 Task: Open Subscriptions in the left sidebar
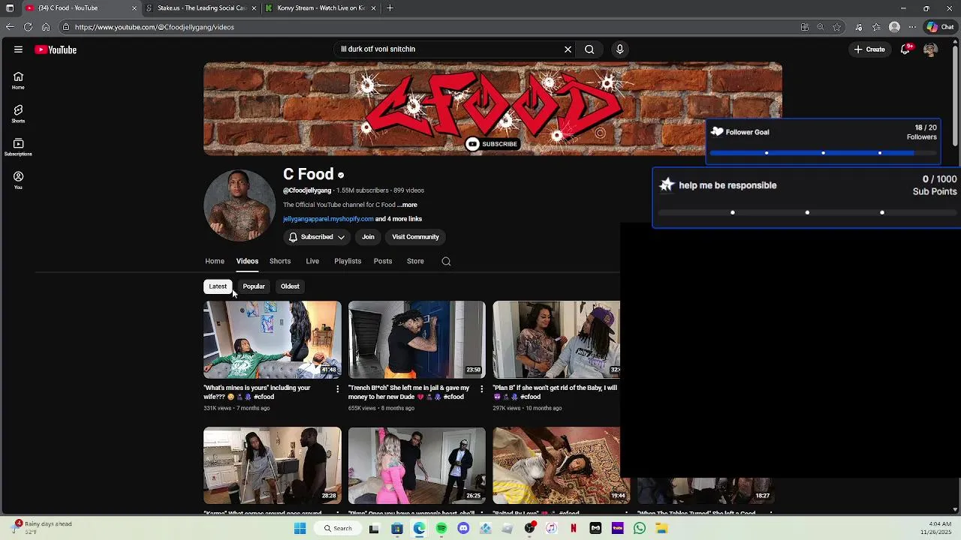18,147
